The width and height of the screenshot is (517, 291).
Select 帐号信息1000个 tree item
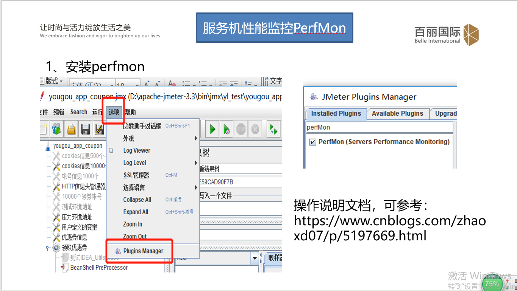[80, 176]
